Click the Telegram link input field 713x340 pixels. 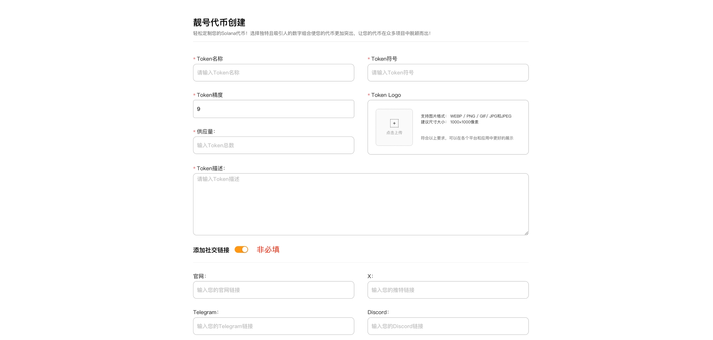click(273, 326)
